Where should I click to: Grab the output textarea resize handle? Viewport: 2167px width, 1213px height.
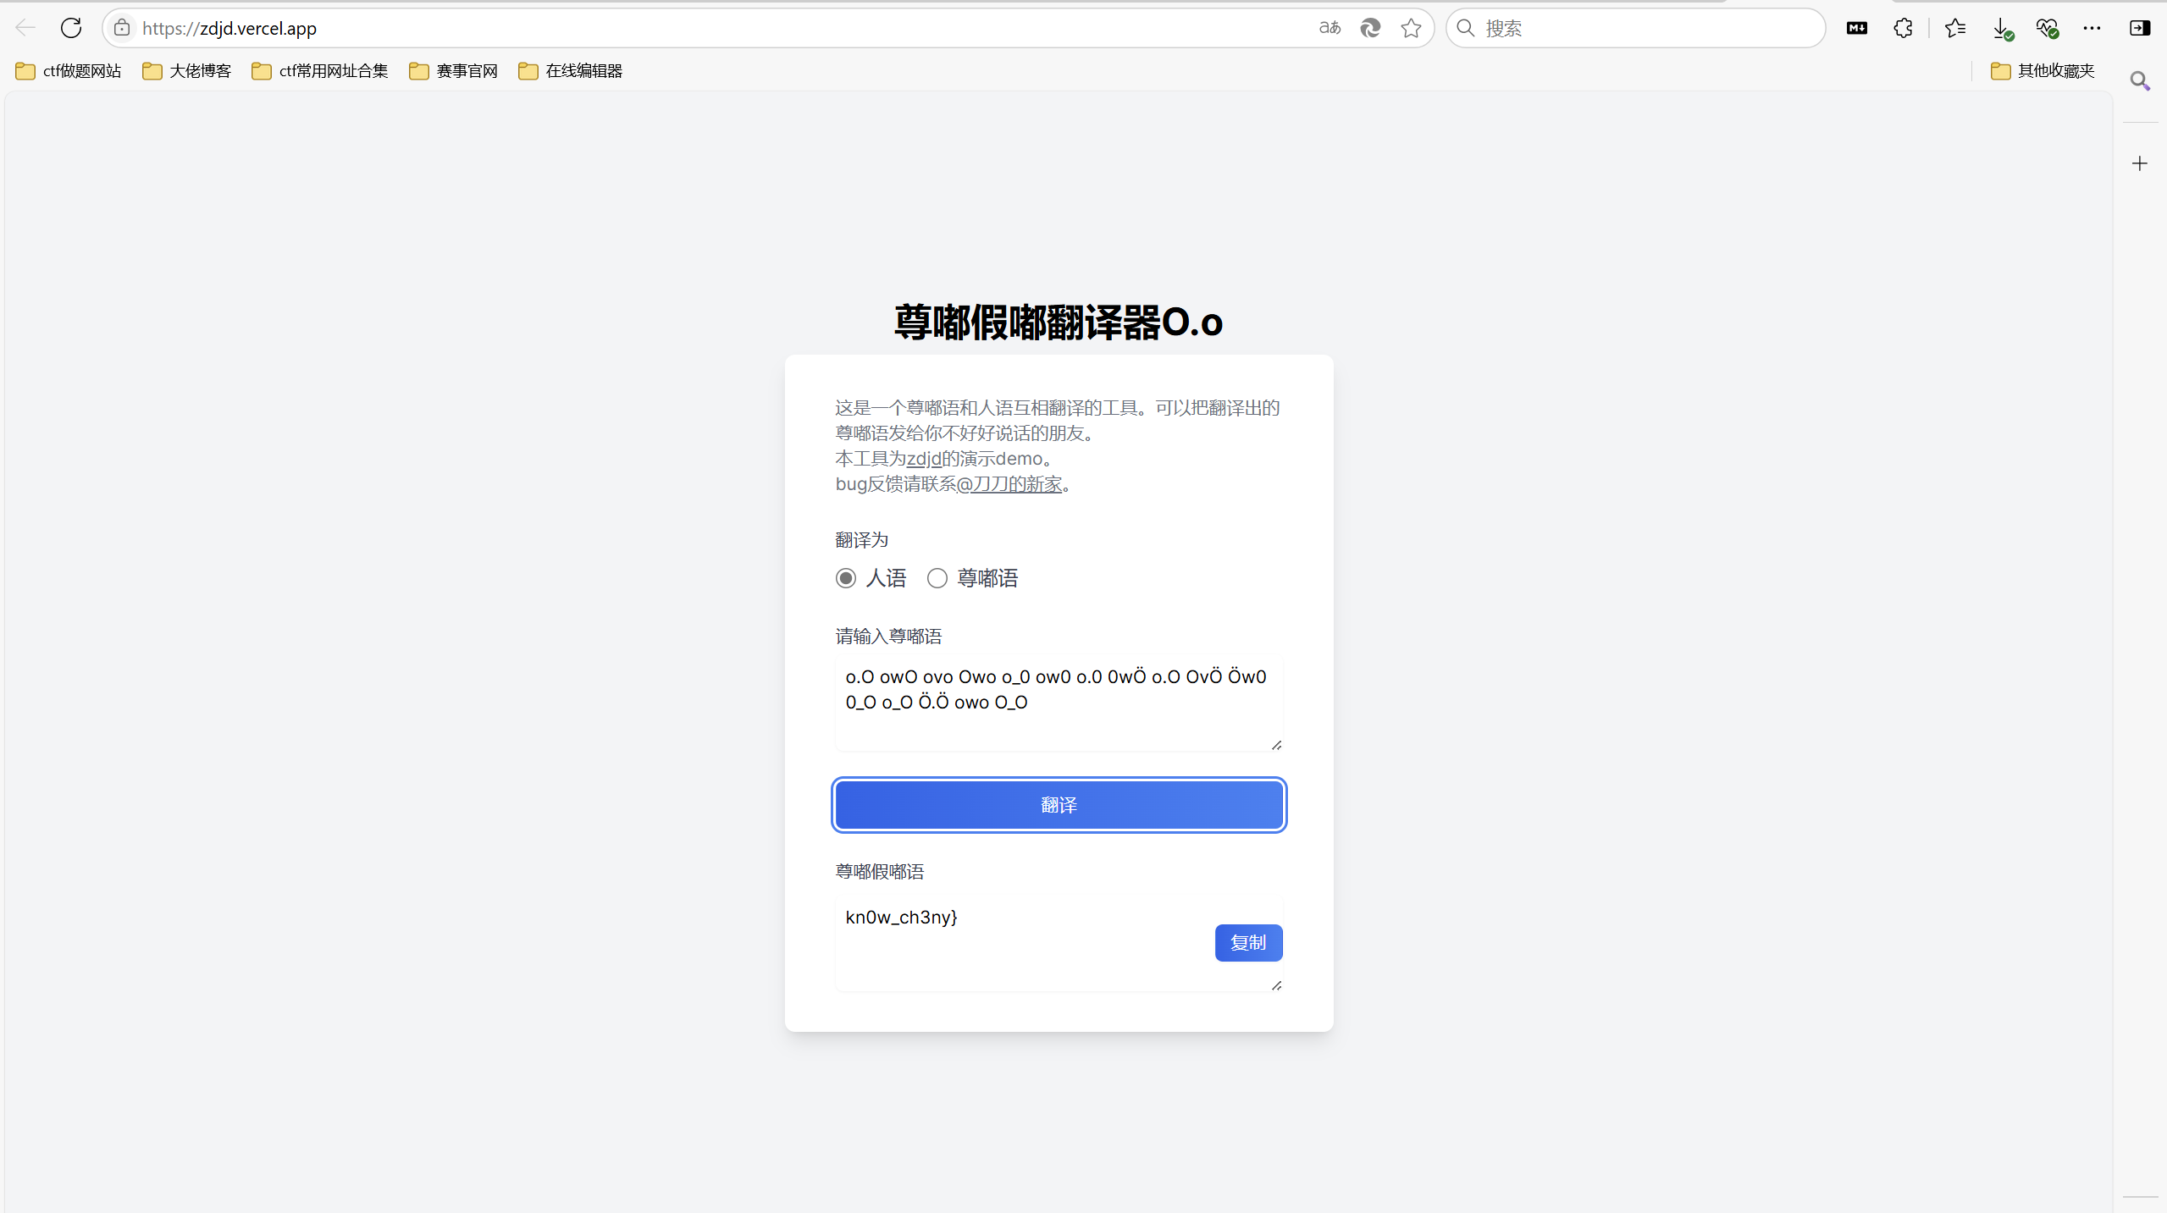1276,985
